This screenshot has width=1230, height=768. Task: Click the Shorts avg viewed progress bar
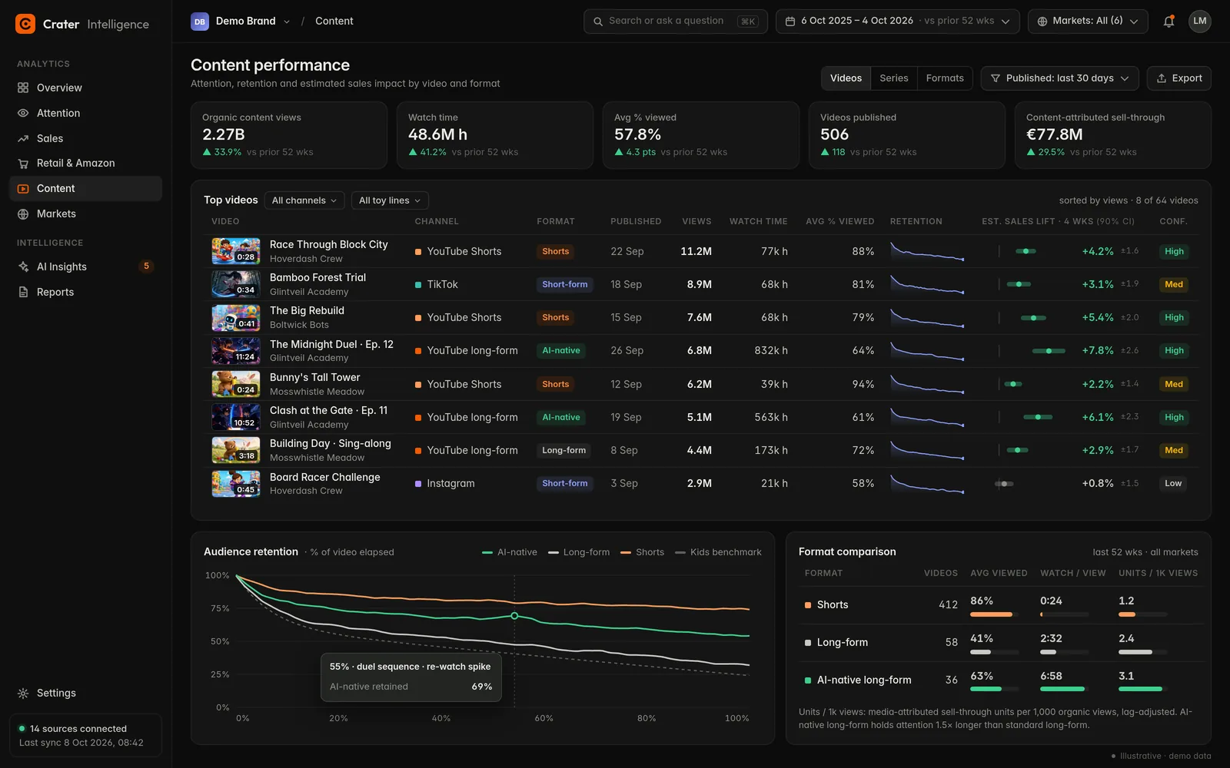point(995,614)
